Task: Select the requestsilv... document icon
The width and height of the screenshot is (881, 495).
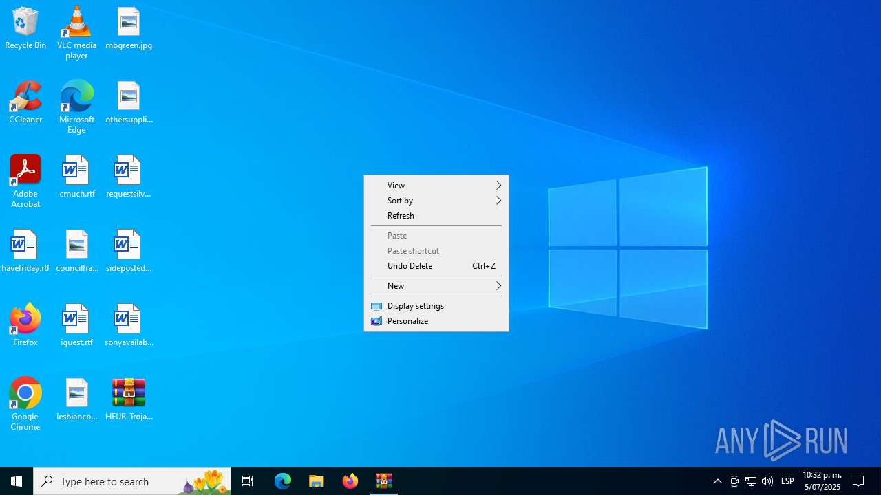Action: click(x=129, y=177)
